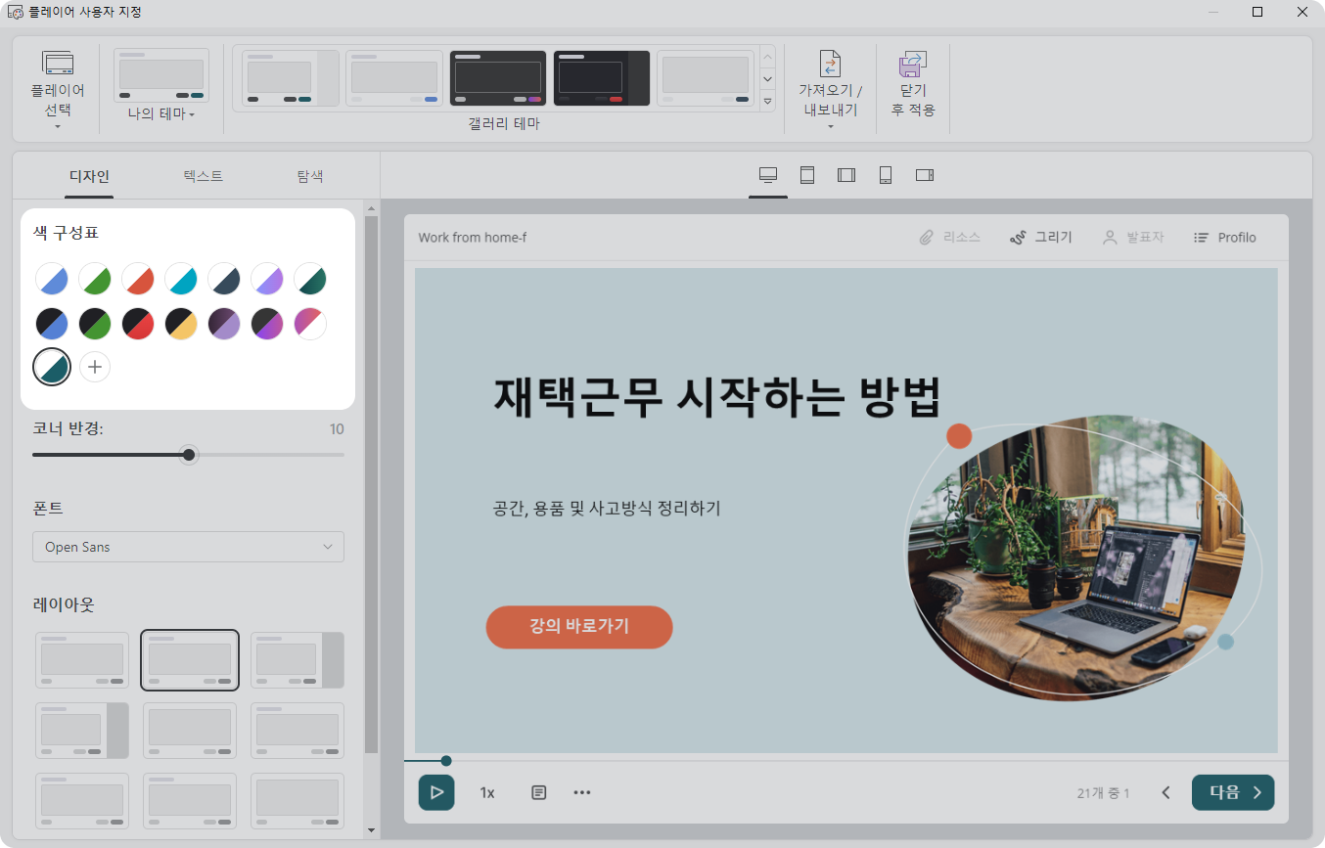Expand the gallery themes list
Image resolution: width=1325 pixels, height=848 pixels.
(768, 101)
